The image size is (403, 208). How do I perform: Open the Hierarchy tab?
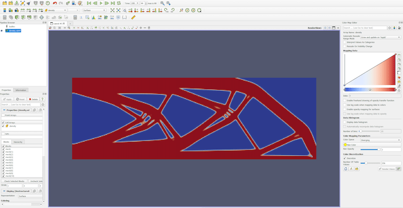[18, 142]
